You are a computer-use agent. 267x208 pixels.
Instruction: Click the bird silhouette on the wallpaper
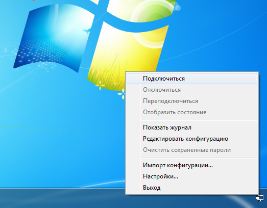point(87,31)
